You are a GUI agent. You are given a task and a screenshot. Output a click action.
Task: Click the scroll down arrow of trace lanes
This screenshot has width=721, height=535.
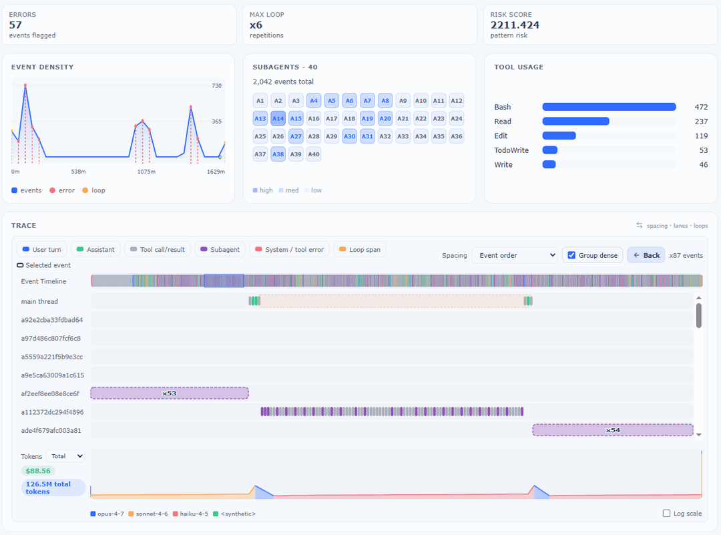click(699, 435)
